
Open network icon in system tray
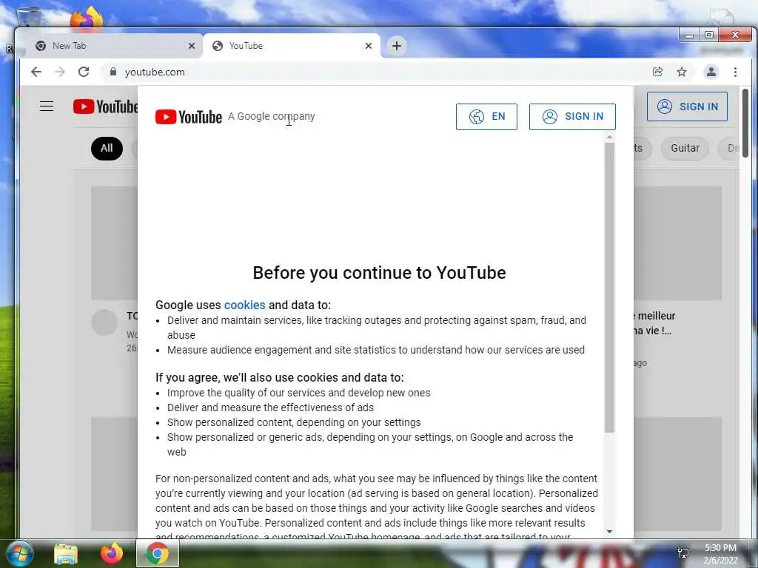[x=683, y=553]
